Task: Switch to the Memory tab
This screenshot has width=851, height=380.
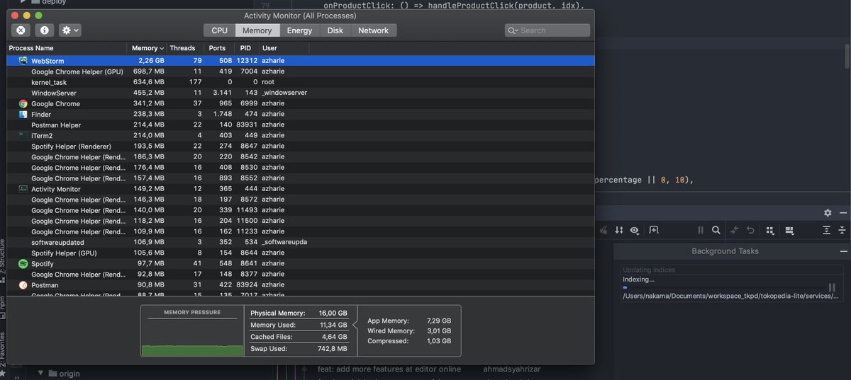Action: pos(257,30)
